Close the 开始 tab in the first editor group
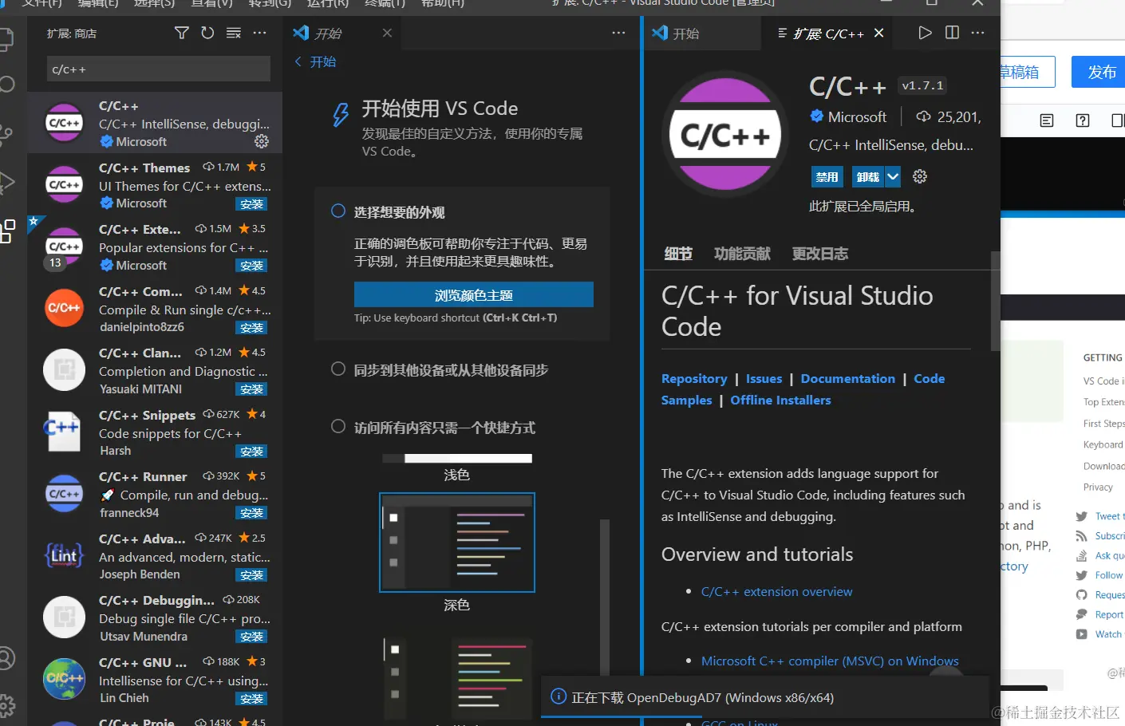 click(387, 33)
